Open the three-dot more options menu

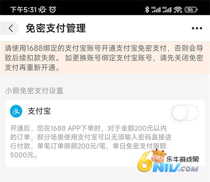[x=197, y=28]
